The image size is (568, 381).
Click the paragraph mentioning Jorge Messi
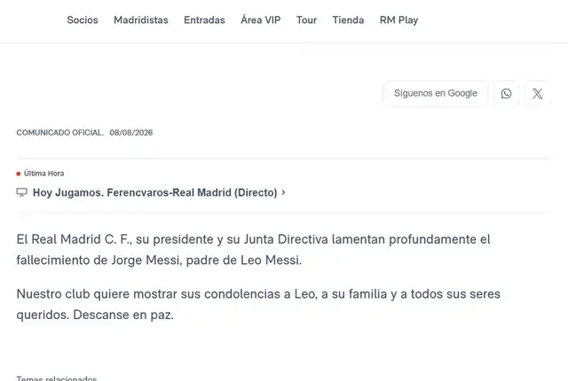point(253,249)
